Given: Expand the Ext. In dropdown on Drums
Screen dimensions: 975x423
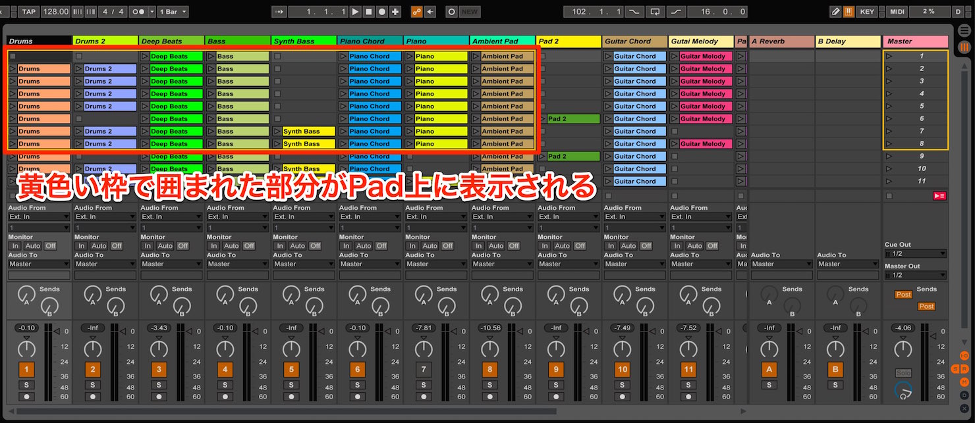Looking at the screenshot, I should pos(39,216).
